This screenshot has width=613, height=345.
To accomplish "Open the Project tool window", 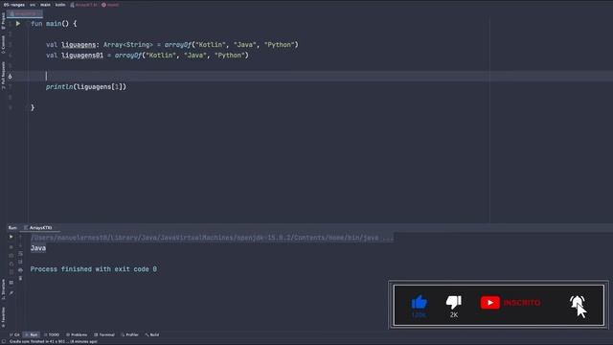I will [4, 21].
